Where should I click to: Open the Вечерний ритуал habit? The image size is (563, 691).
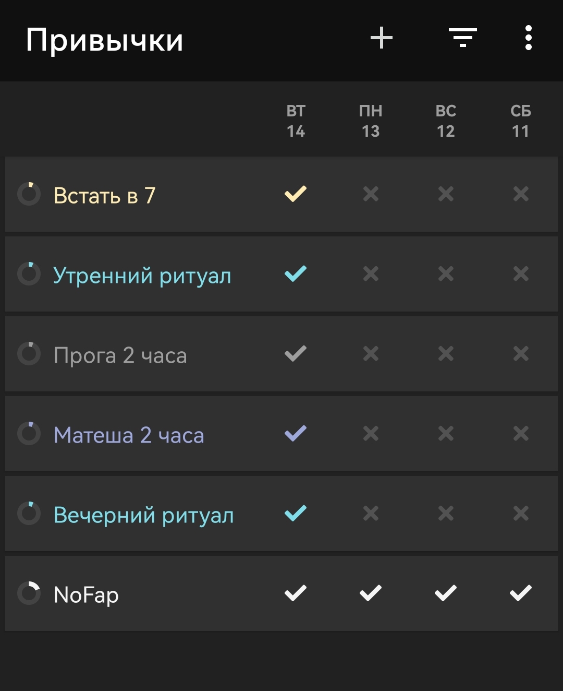(x=144, y=515)
